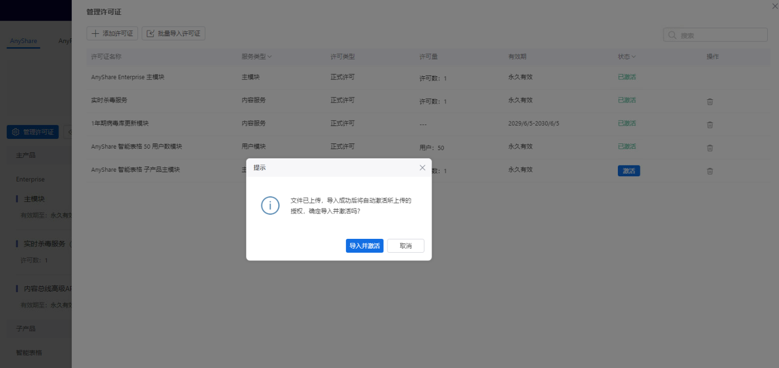Switch to the AnyShare tab in background
The image size is (779, 368).
[23, 41]
